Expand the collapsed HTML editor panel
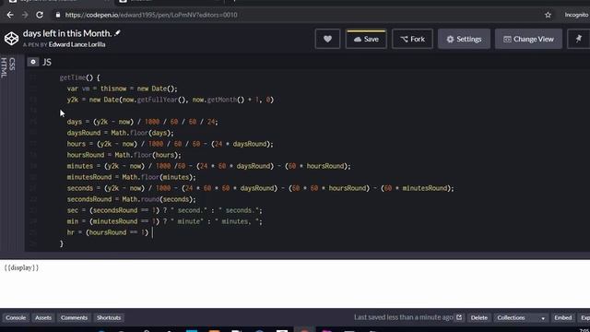Viewport: 590px width, 332px height. point(4,67)
